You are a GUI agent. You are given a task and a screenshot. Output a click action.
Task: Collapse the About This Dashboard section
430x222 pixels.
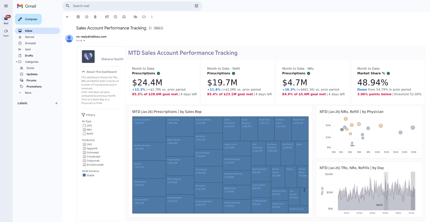(x=83, y=72)
